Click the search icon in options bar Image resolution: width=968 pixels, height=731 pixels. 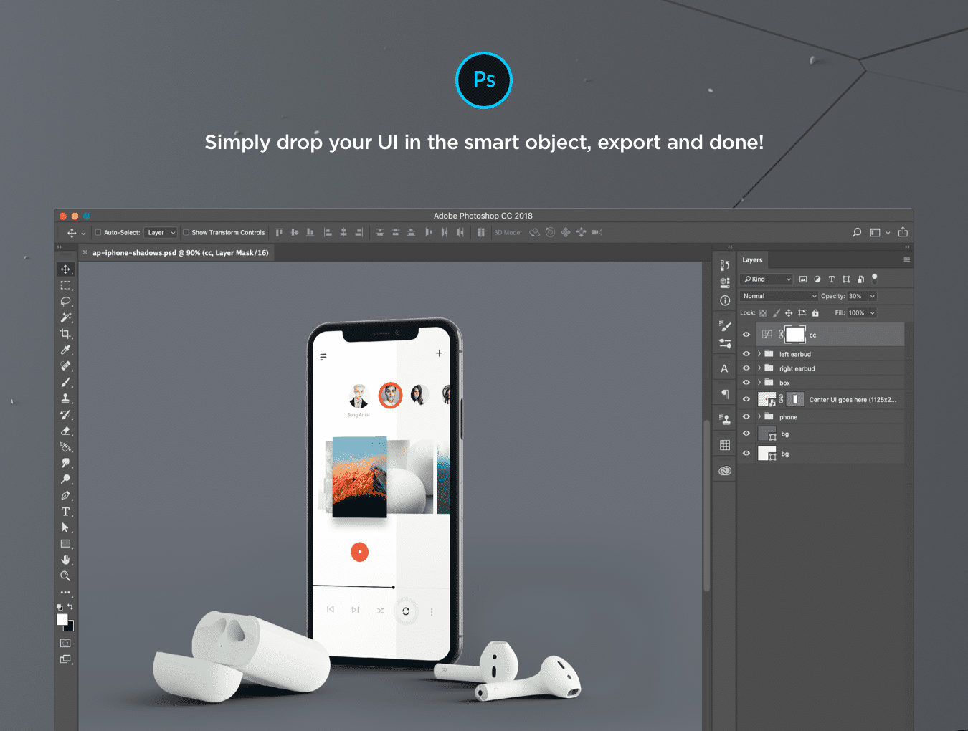point(856,232)
